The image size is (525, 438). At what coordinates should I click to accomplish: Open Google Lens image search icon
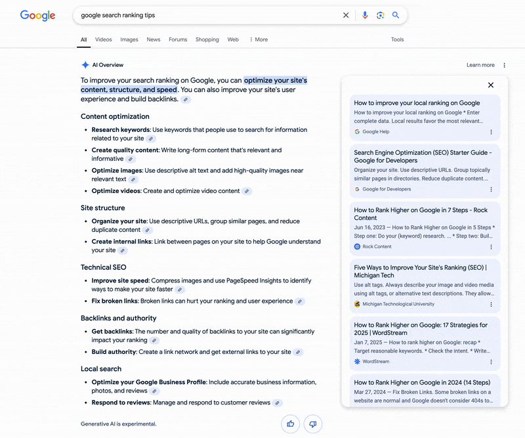tap(381, 15)
